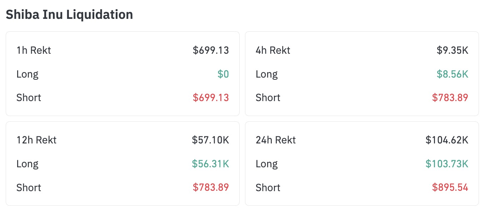Click the 12h Rekt total $57.10K
This screenshot has height=210, width=485.
[x=210, y=140]
